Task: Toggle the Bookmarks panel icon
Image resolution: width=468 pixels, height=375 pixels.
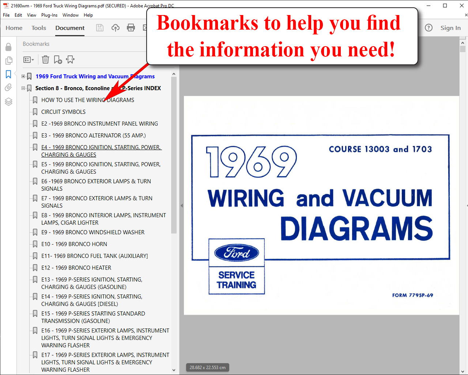Action: click(x=8, y=74)
